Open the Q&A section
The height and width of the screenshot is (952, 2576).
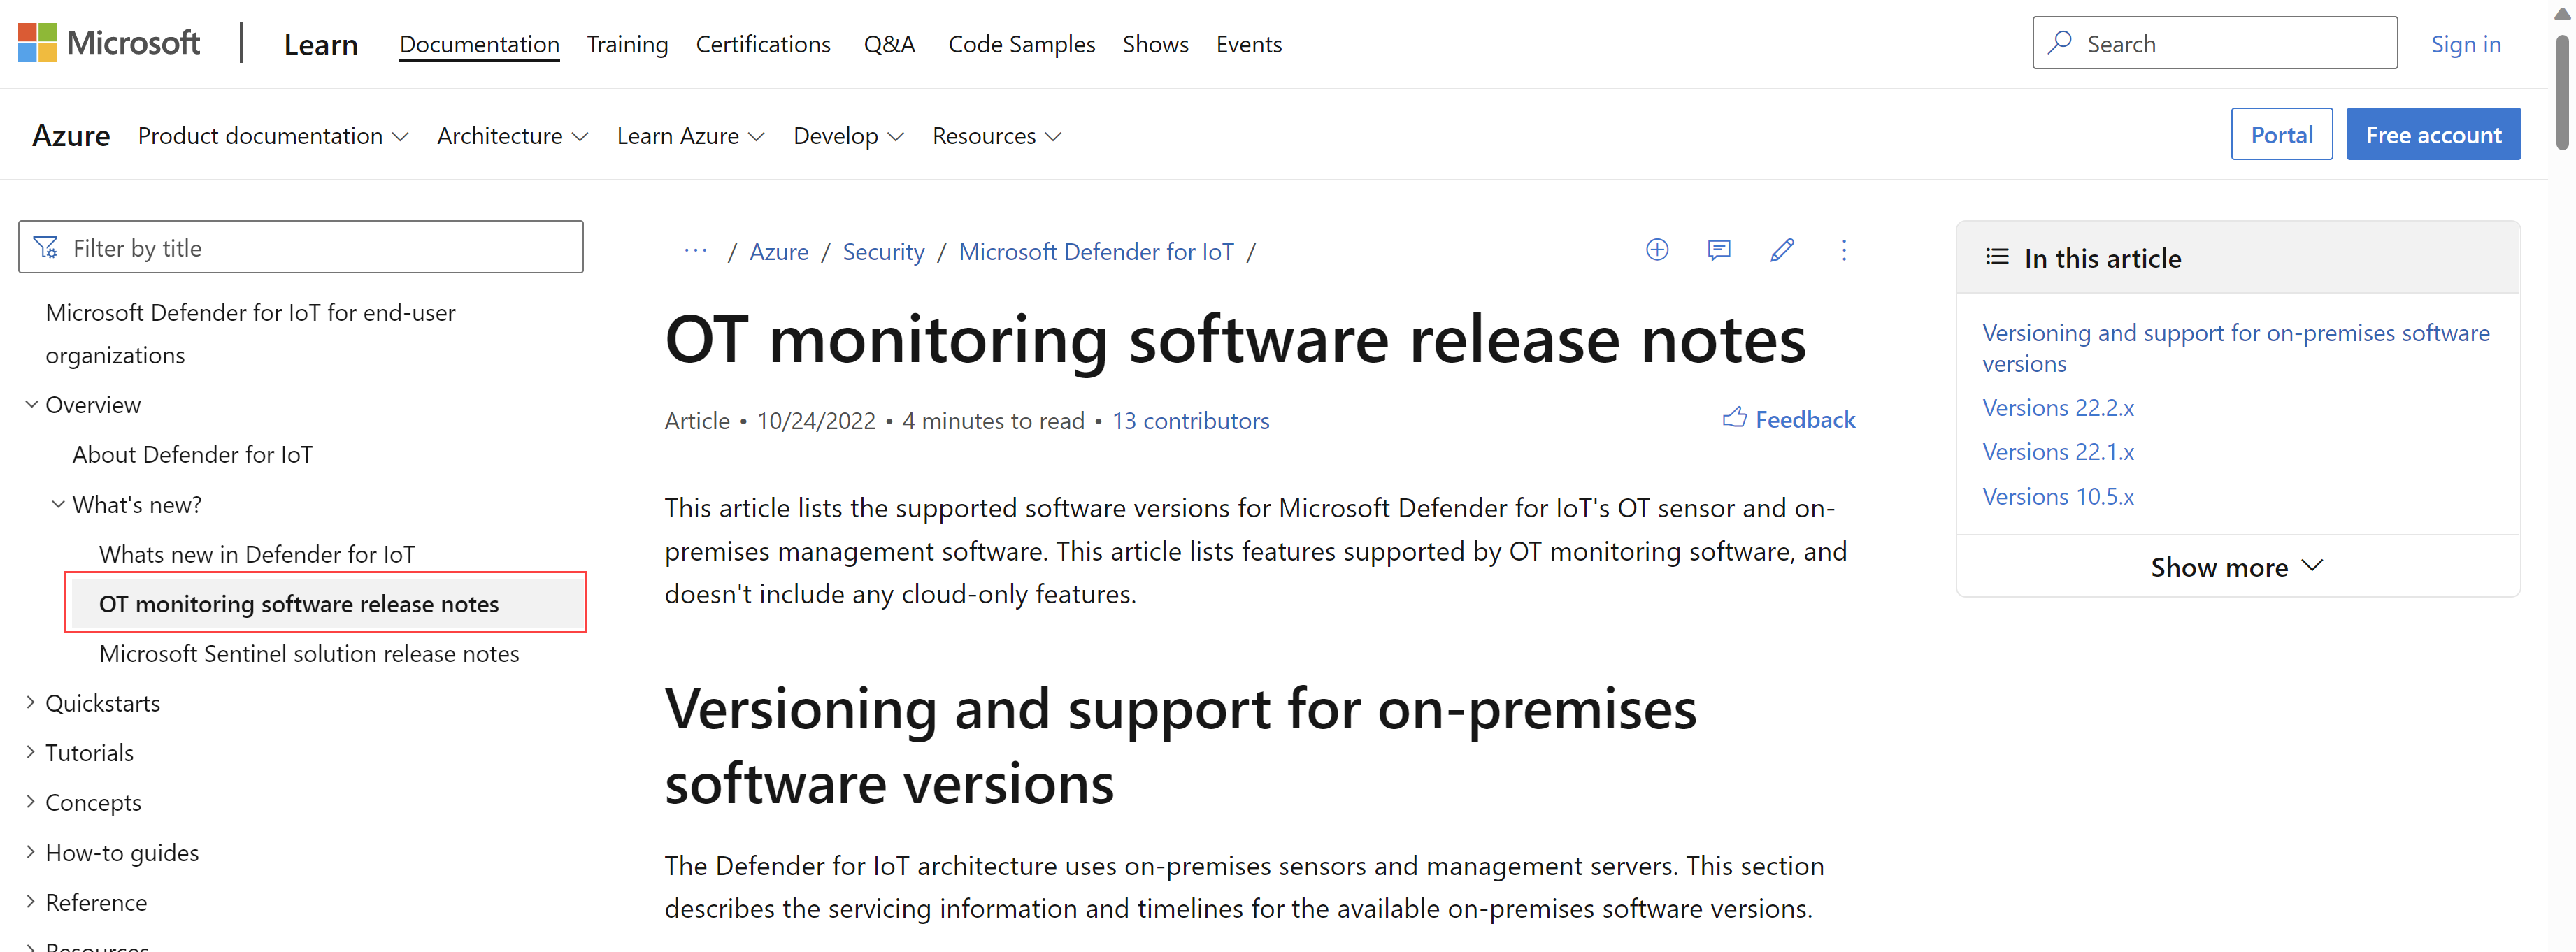coord(889,44)
